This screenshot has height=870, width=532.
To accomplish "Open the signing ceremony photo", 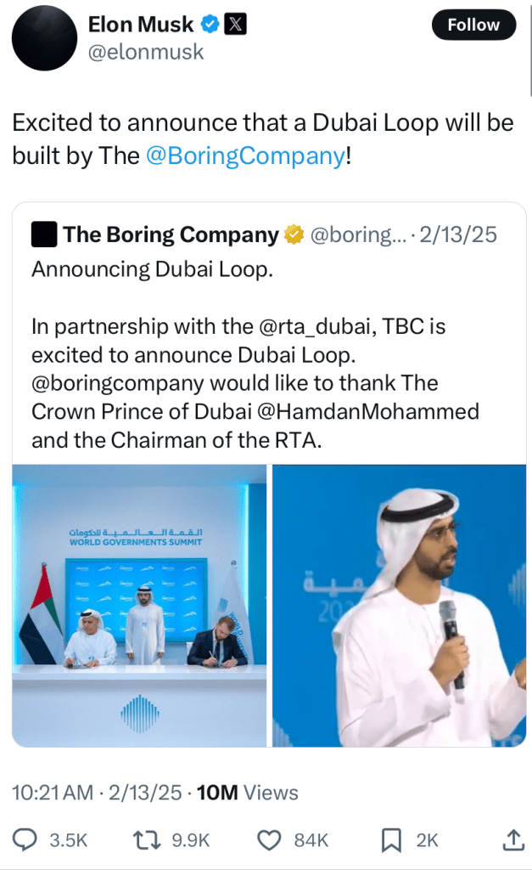I will pyautogui.click(x=139, y=605).
